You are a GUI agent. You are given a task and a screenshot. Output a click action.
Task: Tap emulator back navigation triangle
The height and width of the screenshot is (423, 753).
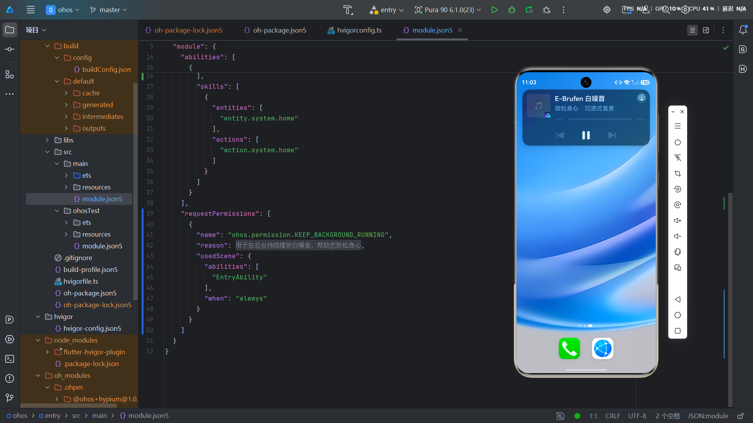[677, 299]
